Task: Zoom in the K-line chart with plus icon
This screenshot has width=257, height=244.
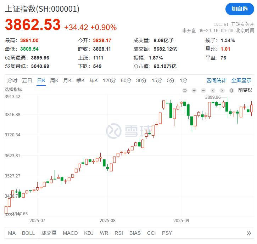Action: pyautogui.click(x=194, y=90)
